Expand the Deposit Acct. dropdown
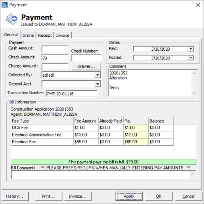The height and width of the screenshot is (204, 204). 98,84
